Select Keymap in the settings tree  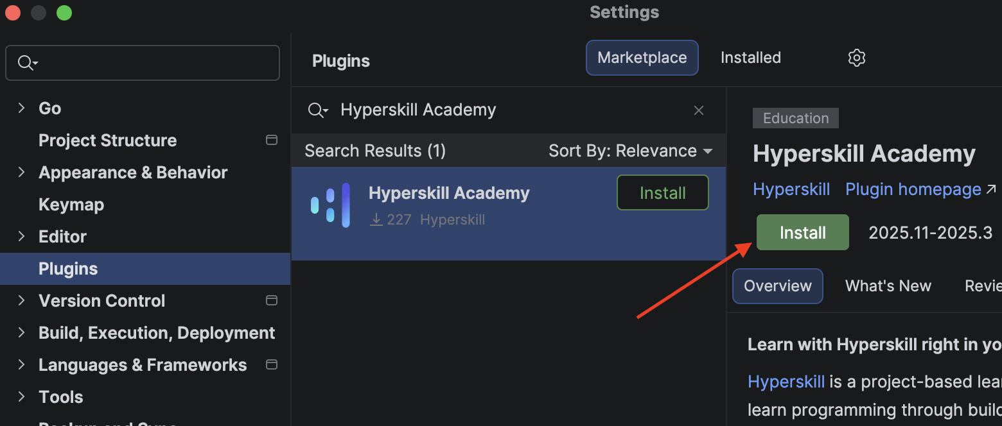point(71,204)
